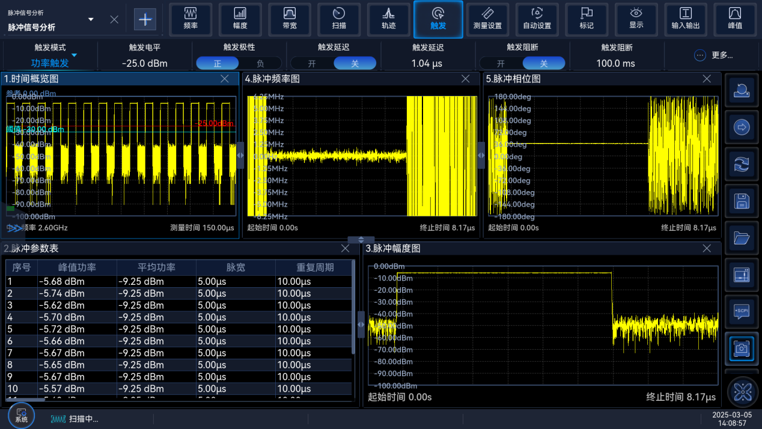762x429 pixels.
Task: Turn trigger delay 开 on
Action: point(312,63)
